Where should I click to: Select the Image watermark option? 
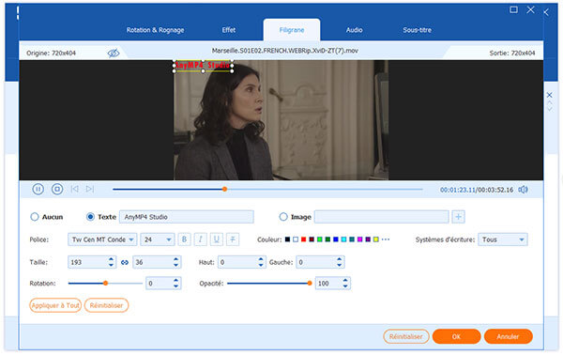point(283,217)
